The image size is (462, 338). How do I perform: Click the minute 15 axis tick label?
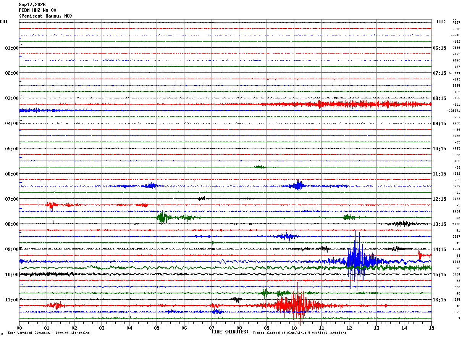tap(431, 328)
